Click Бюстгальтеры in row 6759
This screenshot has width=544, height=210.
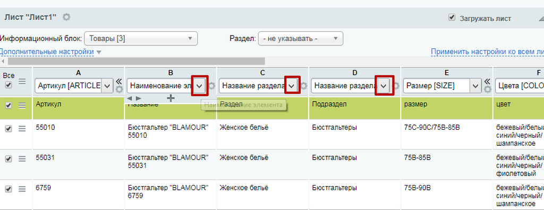(x=335, y=188)
